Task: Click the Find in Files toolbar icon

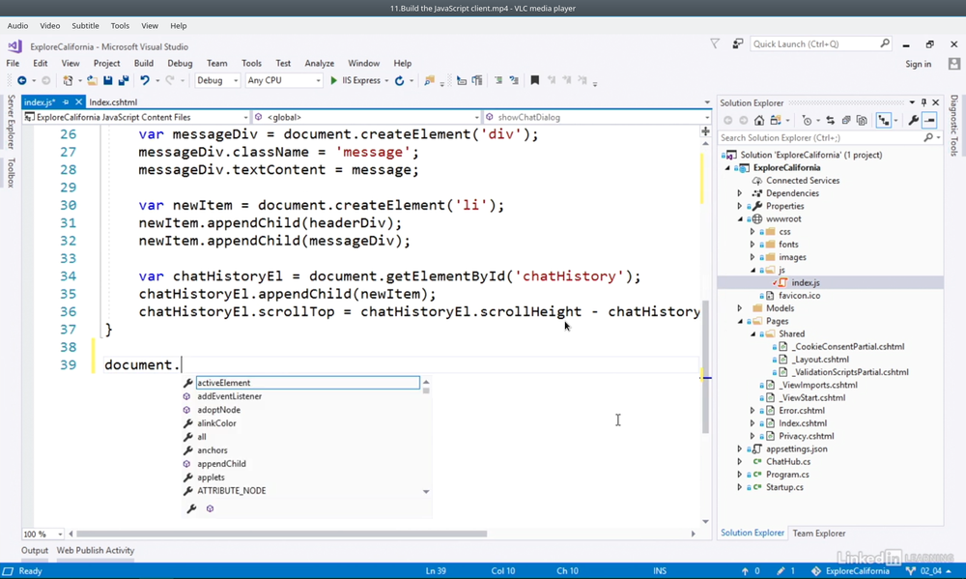Action: [x=430, y=80]
